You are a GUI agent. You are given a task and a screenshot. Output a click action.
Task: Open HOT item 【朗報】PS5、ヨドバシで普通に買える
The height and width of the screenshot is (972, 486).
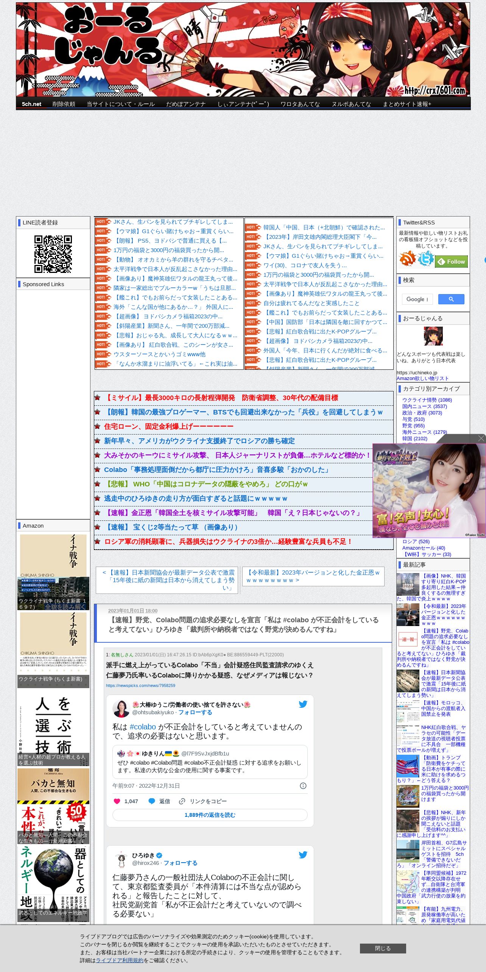pos(170,241)
